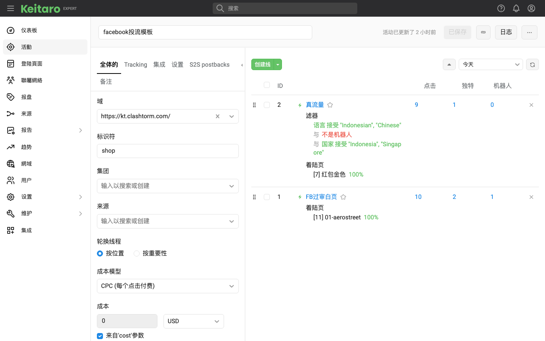Viewport: 545px width, 341px height.
Task: Clear the domain field with X
Action: click(x=218, y=116)
